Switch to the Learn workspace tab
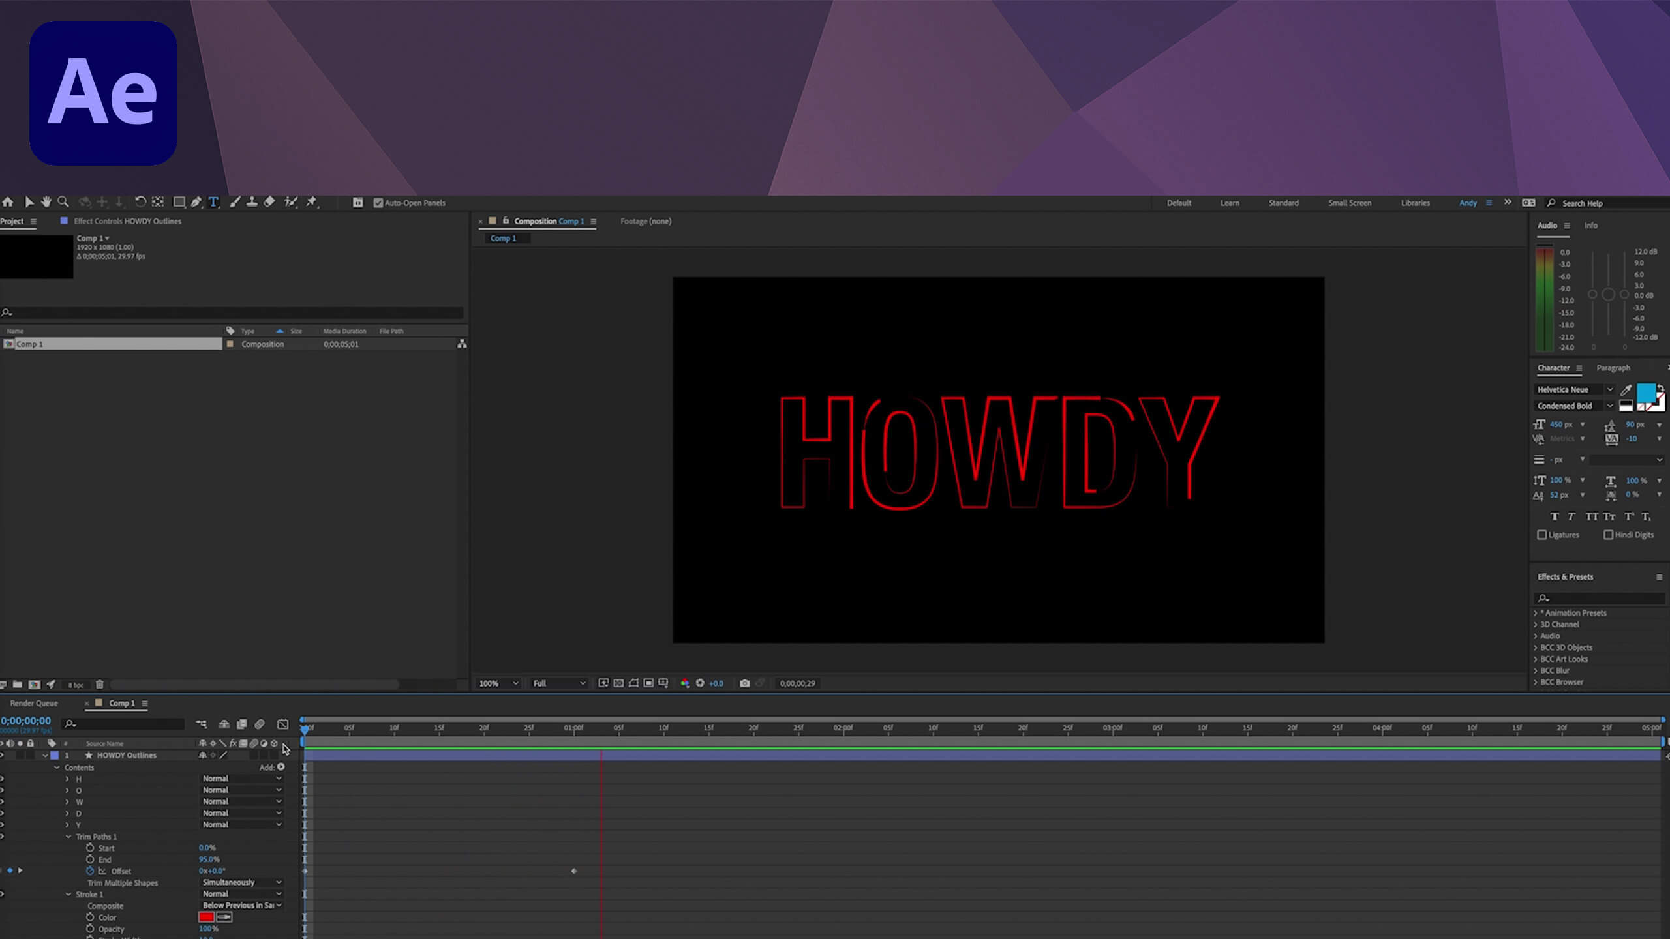Screen dimensions: 1670x939 pos(1230,203)
